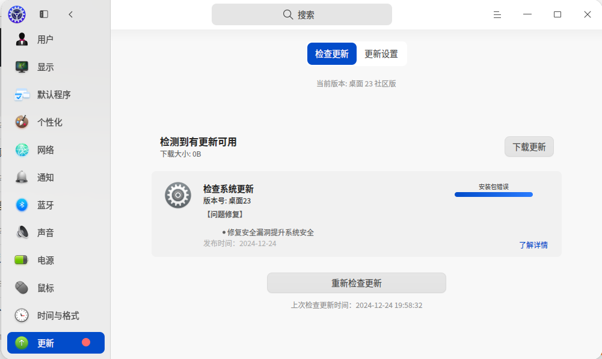
Task: Close the Control Center window
Action: point(588,14)
